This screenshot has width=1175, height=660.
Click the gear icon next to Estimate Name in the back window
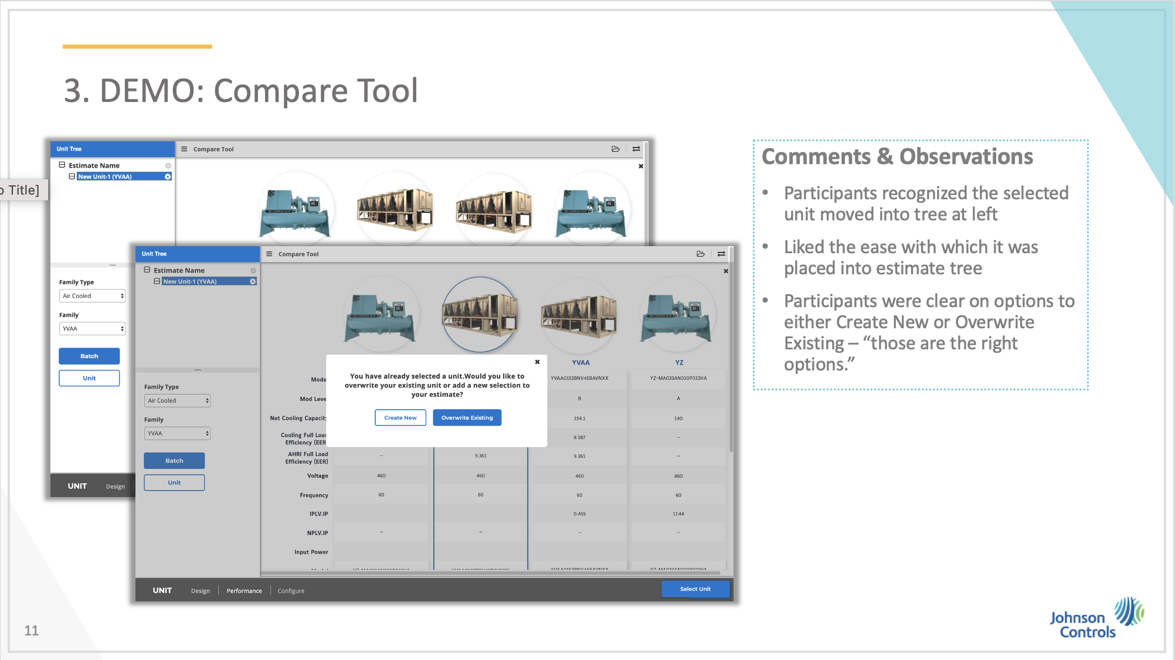(x=168, y=165)
